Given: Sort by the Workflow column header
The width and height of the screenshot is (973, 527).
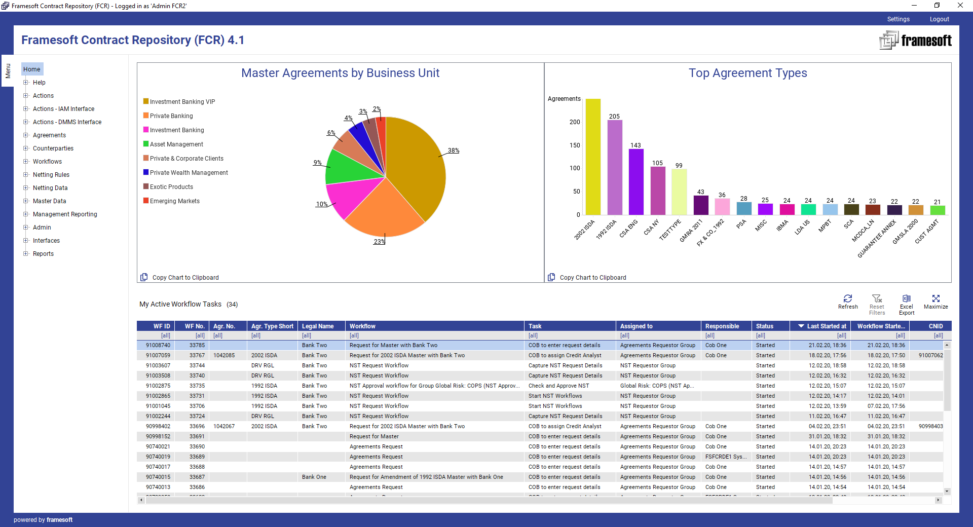Looking at the screenshot, I should [x=434, y=326].
